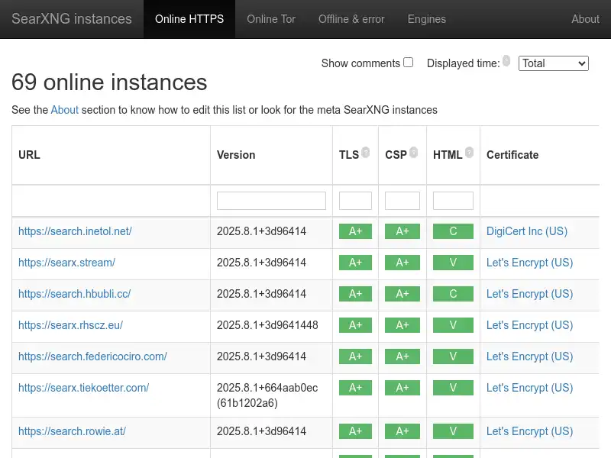The image size is (611, 458).
Task: Switch to the Online Tor tab
Action: (271, 19)
